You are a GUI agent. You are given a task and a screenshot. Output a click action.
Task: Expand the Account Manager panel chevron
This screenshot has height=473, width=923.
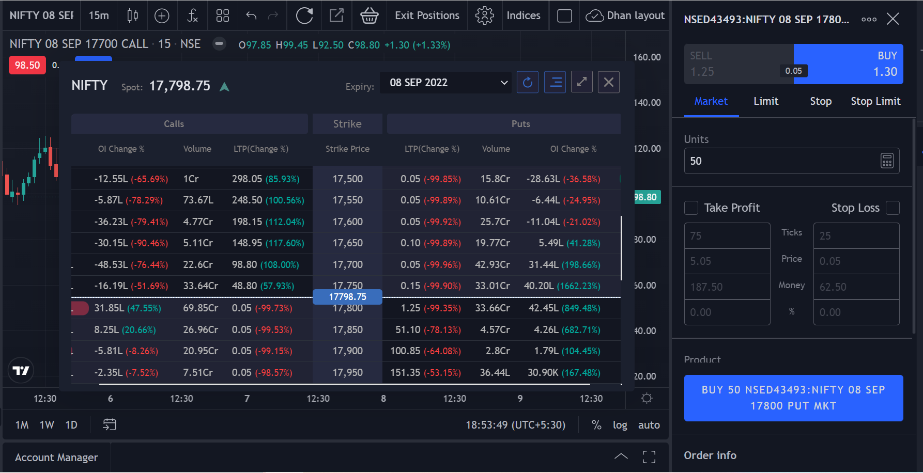pyautogui.click(x=621, y=456)
